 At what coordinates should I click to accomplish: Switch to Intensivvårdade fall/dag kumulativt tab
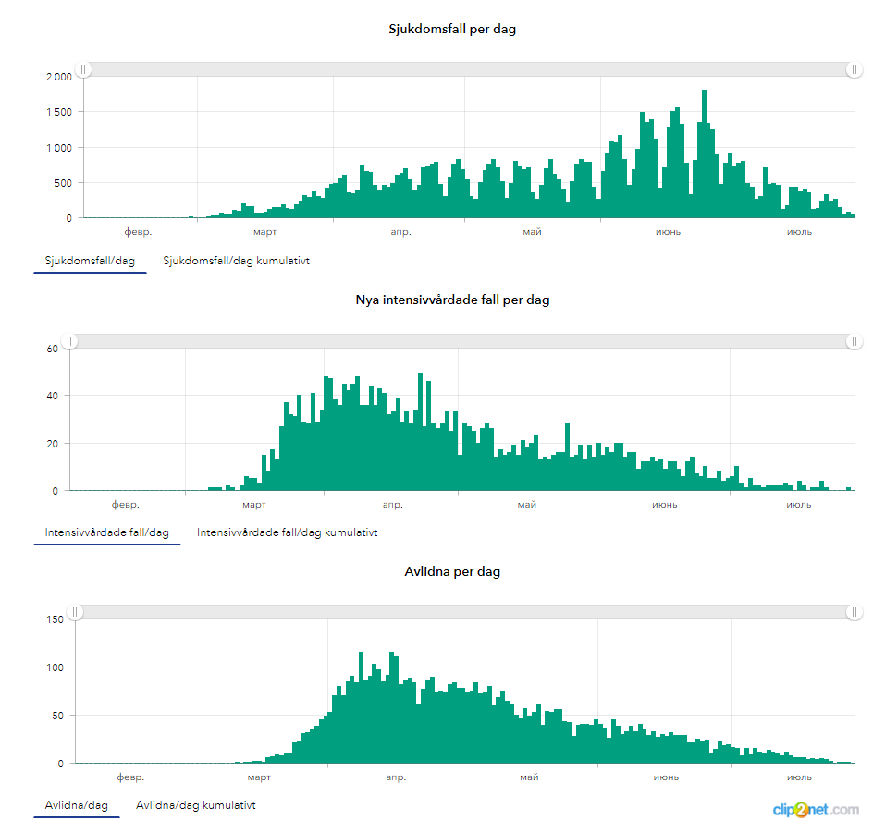click(x=287, y=532)
